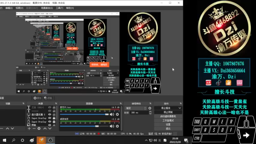The image size is (256, 144).
Task: Open the orange app on taskbar
Action: [41, 140]
